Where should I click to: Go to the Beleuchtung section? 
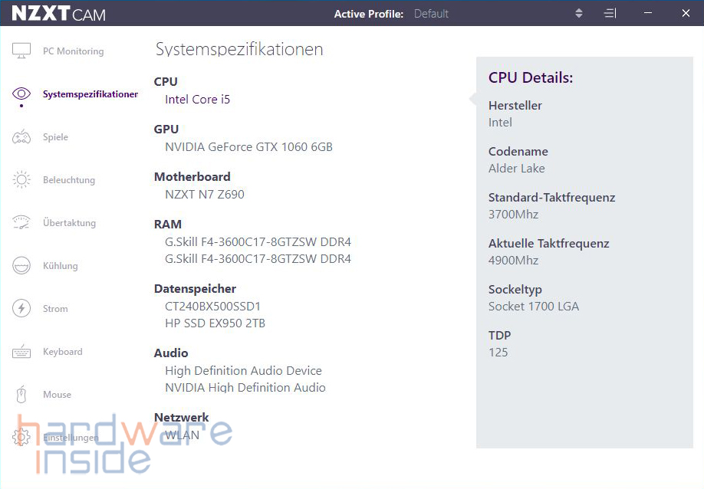click(x=69, y=180)
